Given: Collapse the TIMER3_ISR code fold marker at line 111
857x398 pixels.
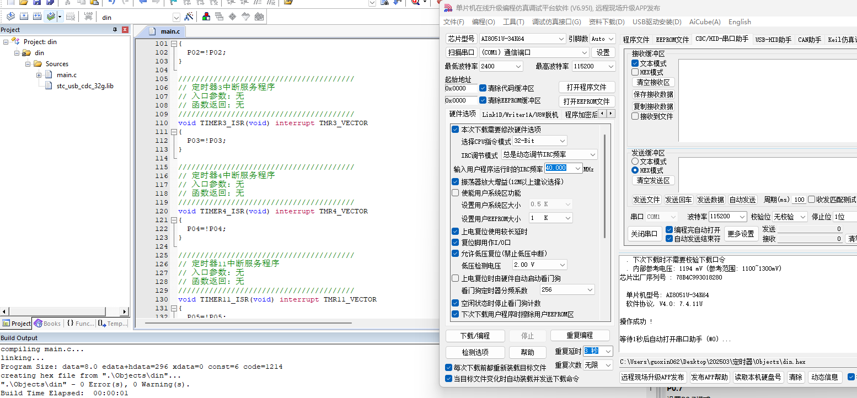Looking at the screenshot, I should (173, 132).
